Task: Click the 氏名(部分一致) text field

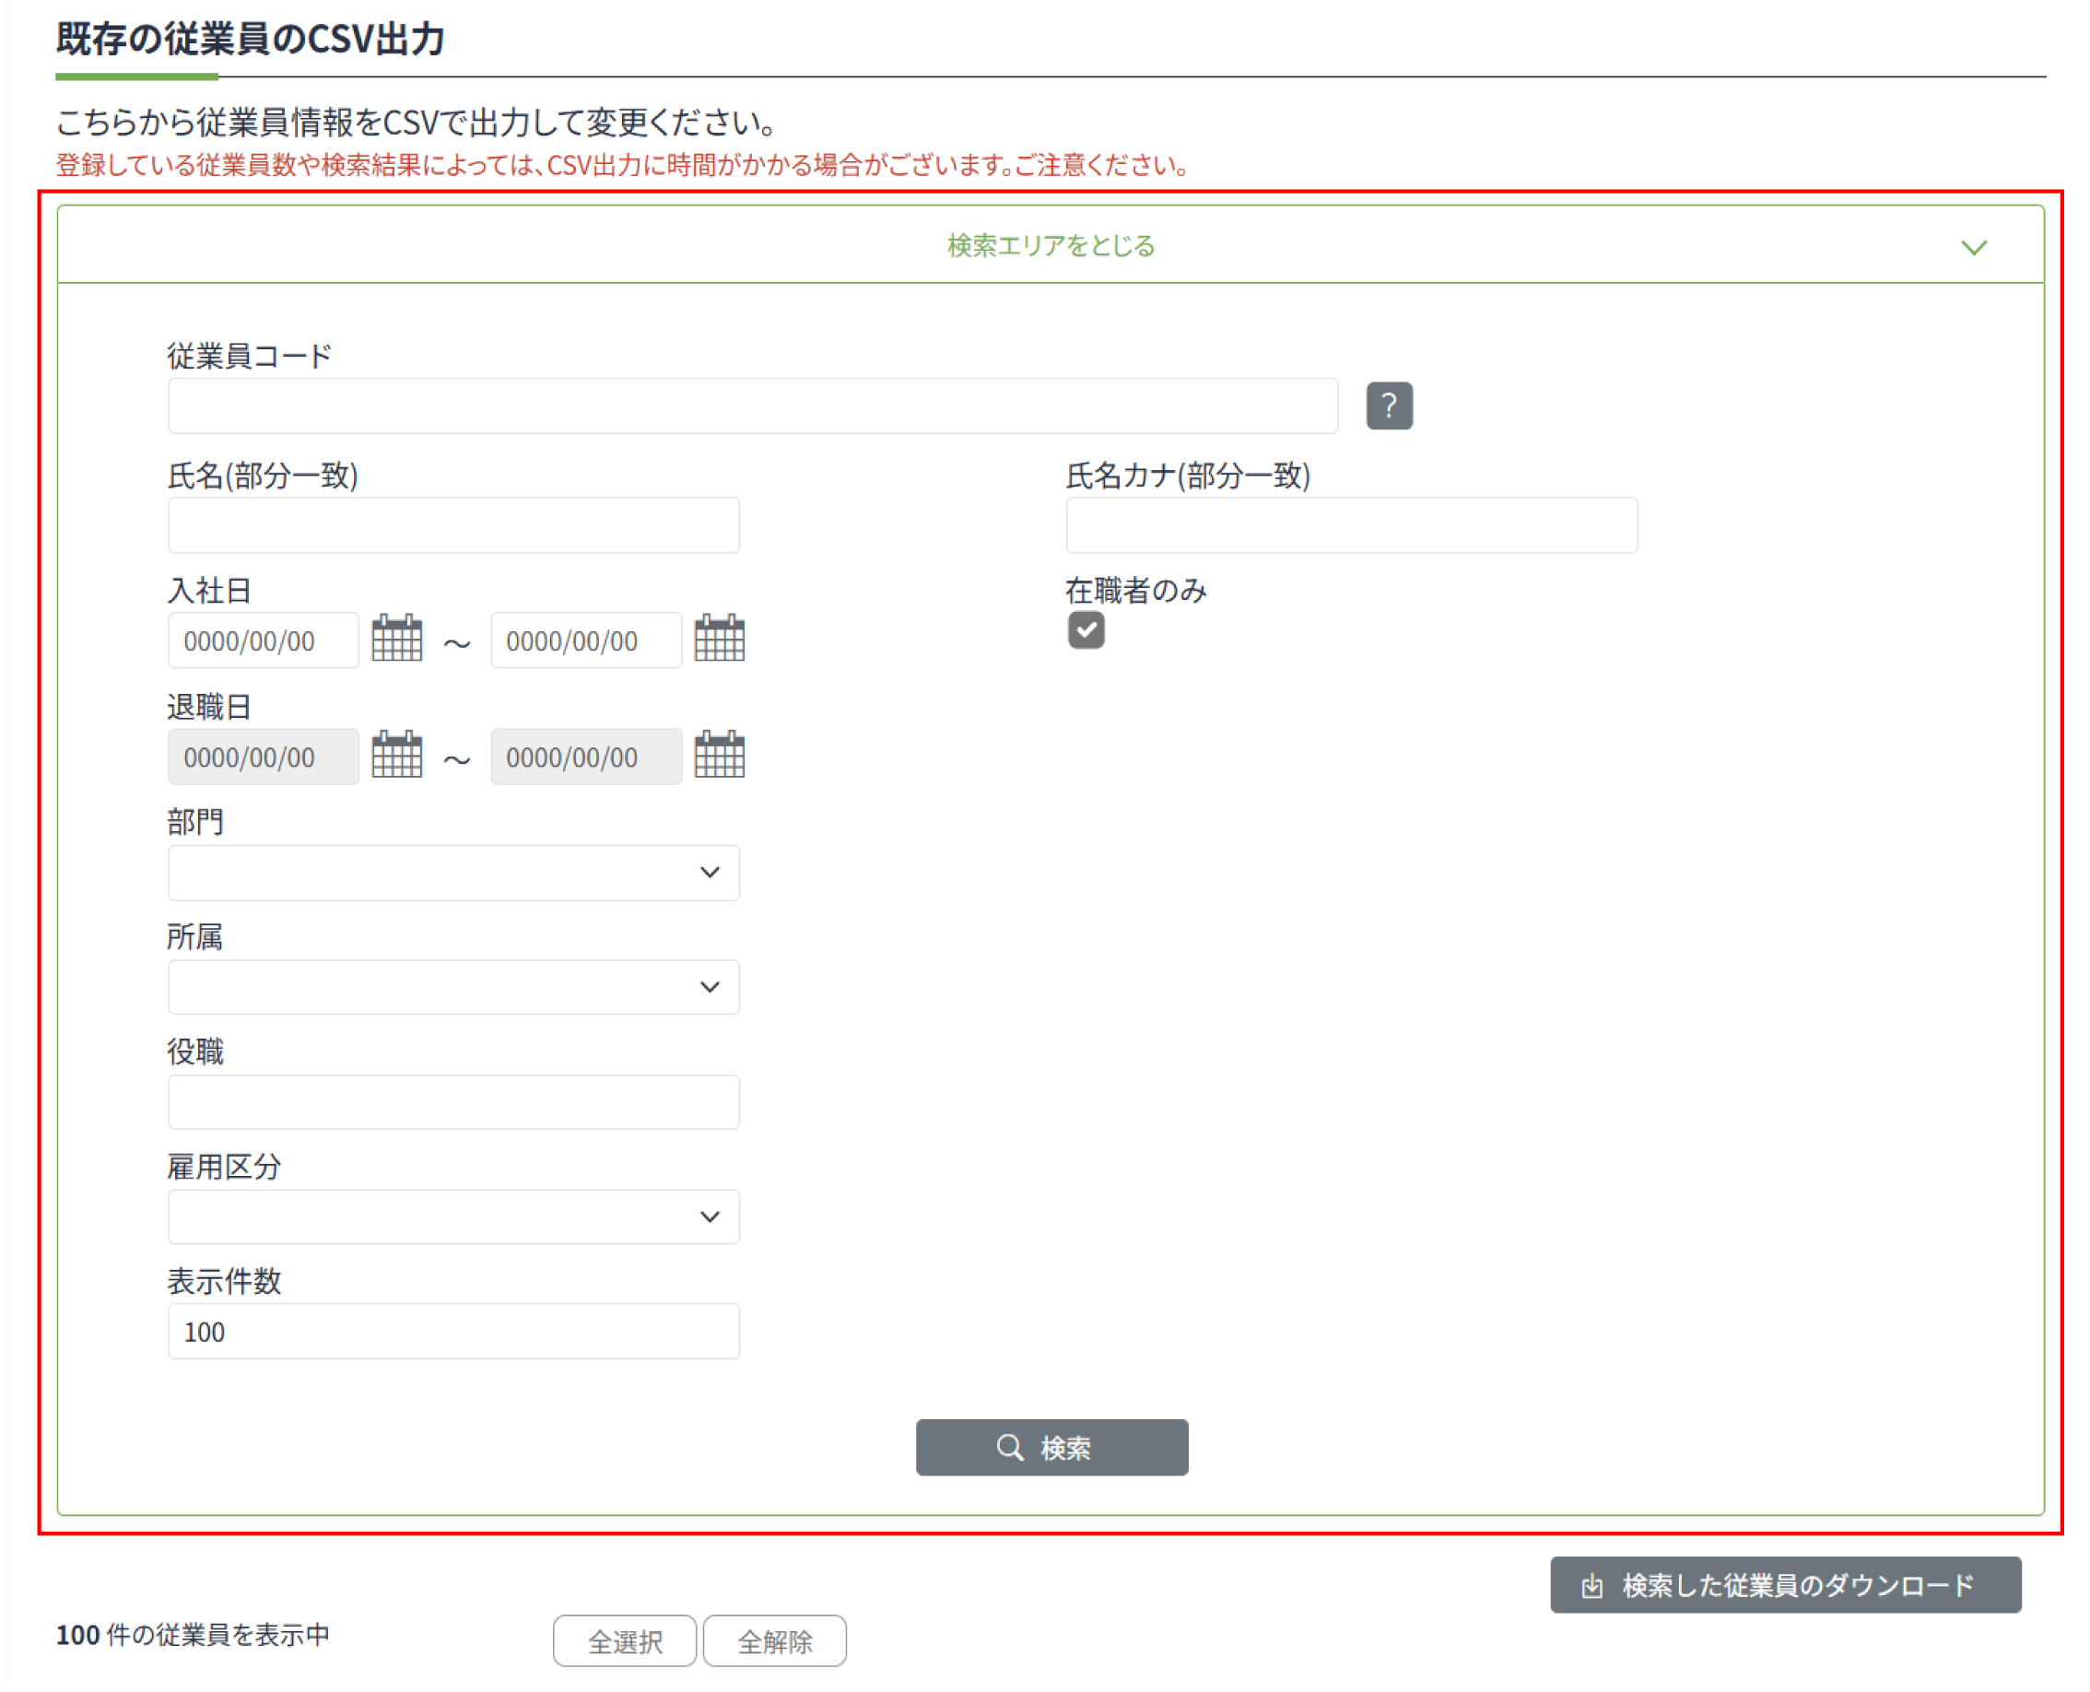Action: click(x=453, y=525)
